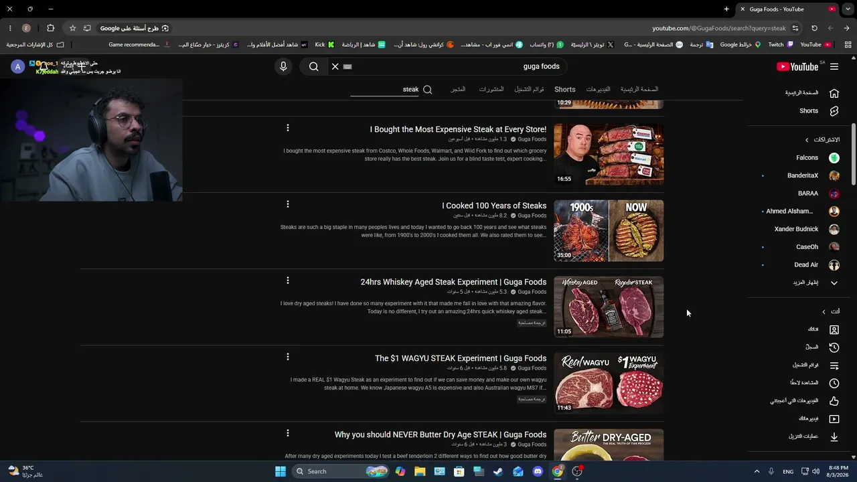The height and width of the screenshot is (482, 857).
Task: Open Steam from the taskbar
Action: pyautogui.click(x=498, y=471)
